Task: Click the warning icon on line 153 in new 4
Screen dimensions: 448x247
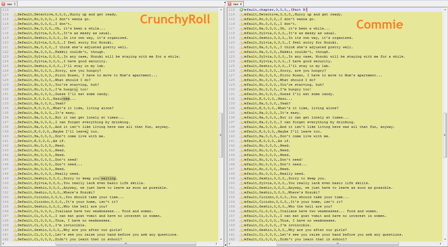Action: (x=241, y=197)
